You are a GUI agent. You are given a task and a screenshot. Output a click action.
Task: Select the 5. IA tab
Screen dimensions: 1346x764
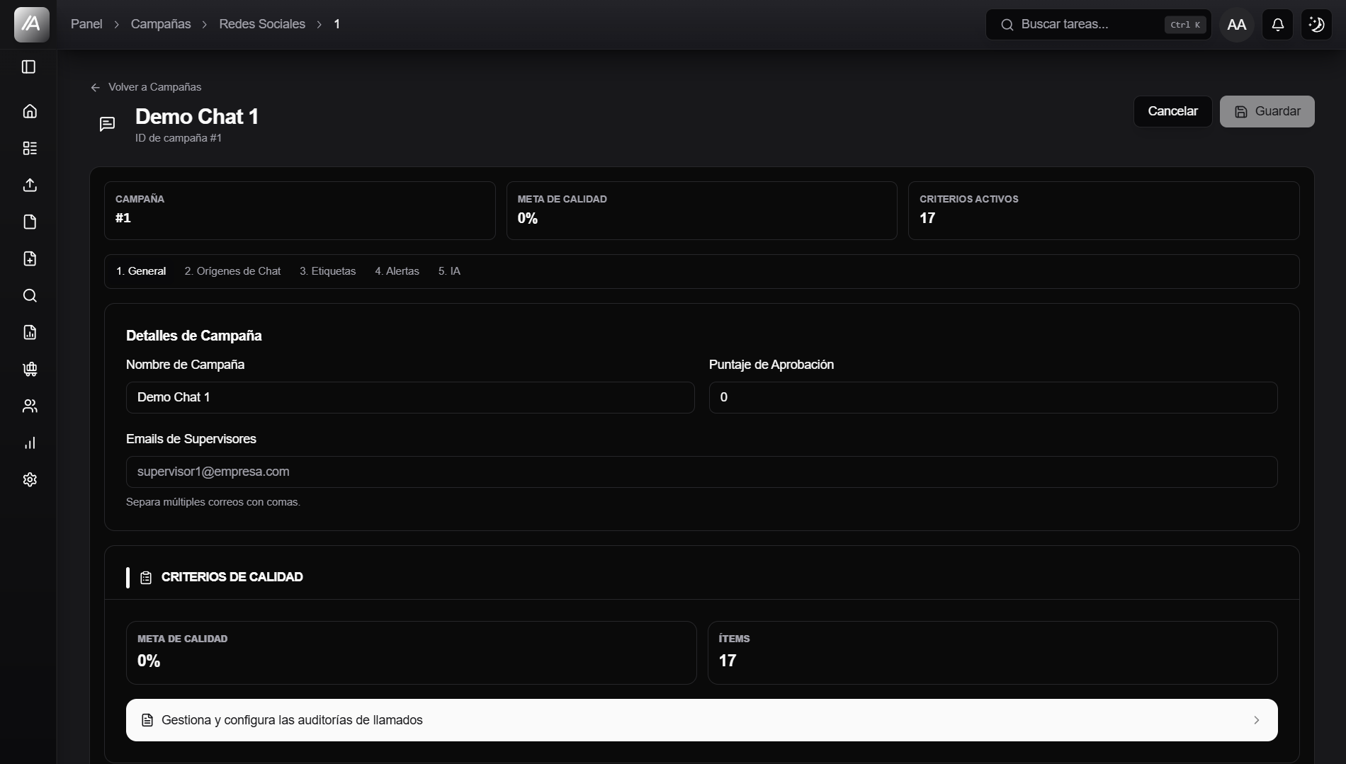(449, 271)
